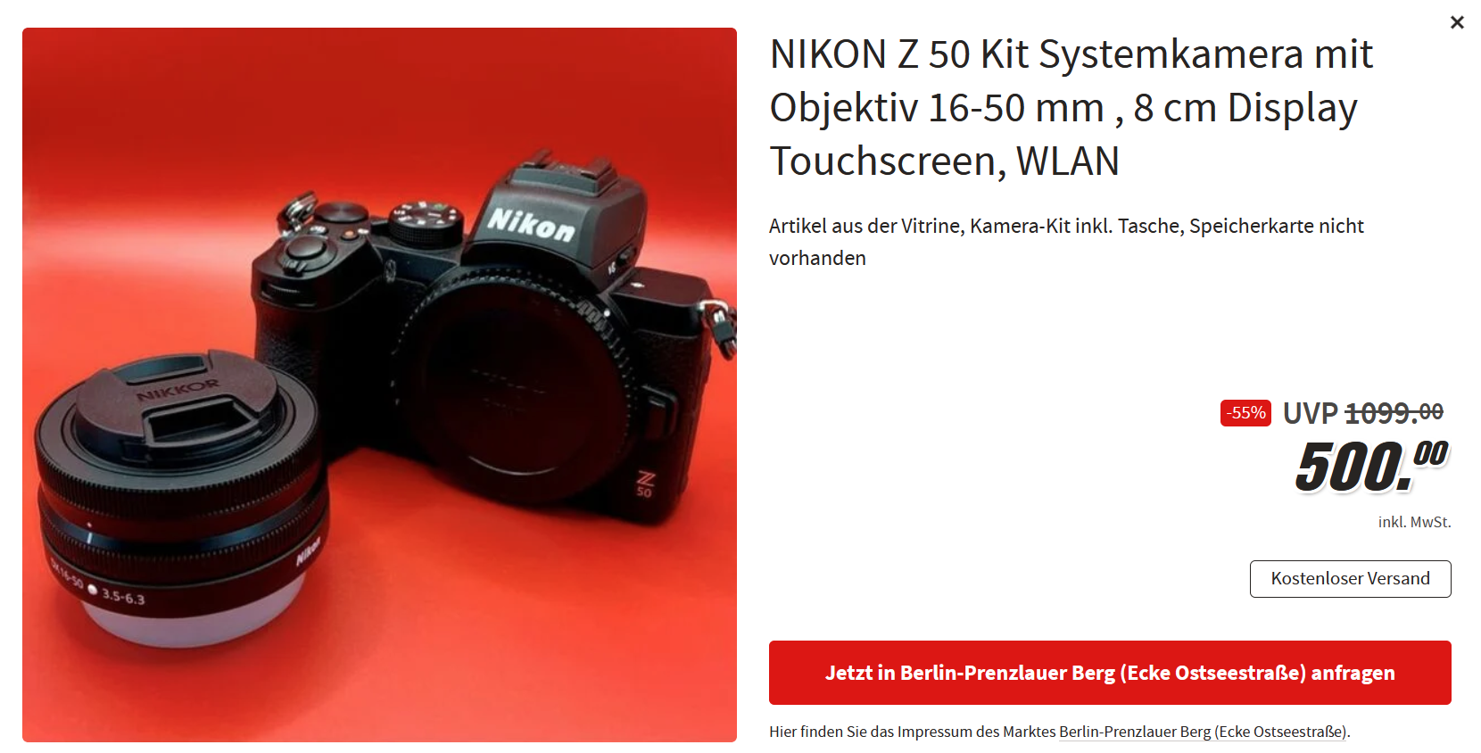Click the Kostenloser Versand button
This screenshot has width=1481, height=753.
(1350, 579)
